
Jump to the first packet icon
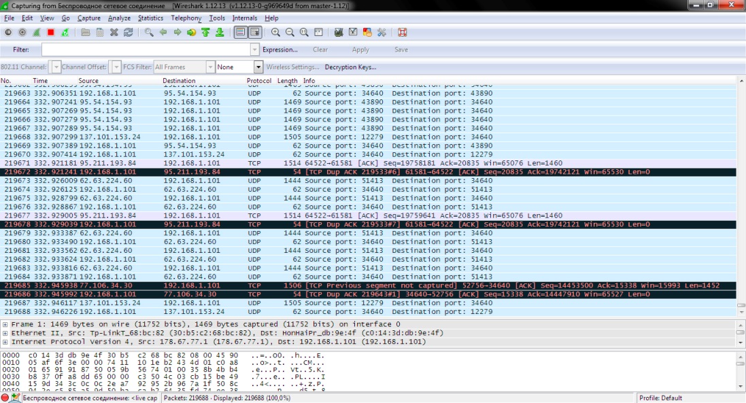pyautogui.click(x=205, y=33)
